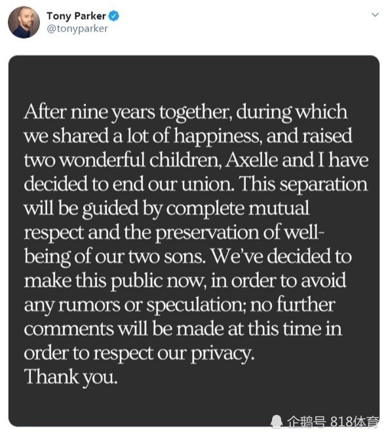
Task: Click the penguin watermark icon
Action: point(277,422)
